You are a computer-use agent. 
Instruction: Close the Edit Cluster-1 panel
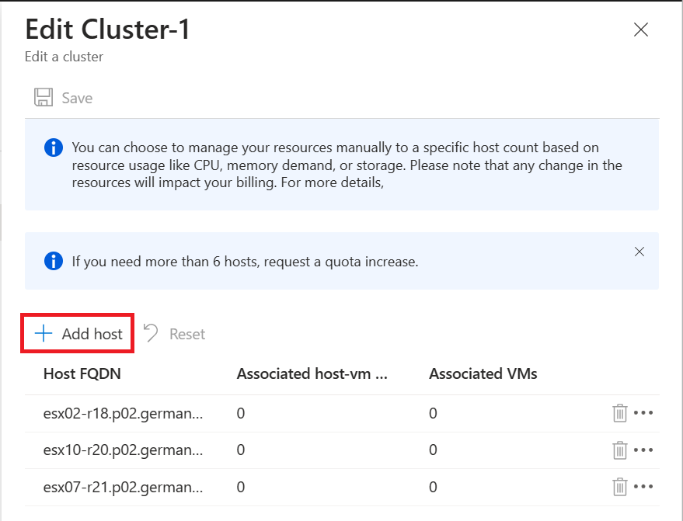[x=641, y=30]
